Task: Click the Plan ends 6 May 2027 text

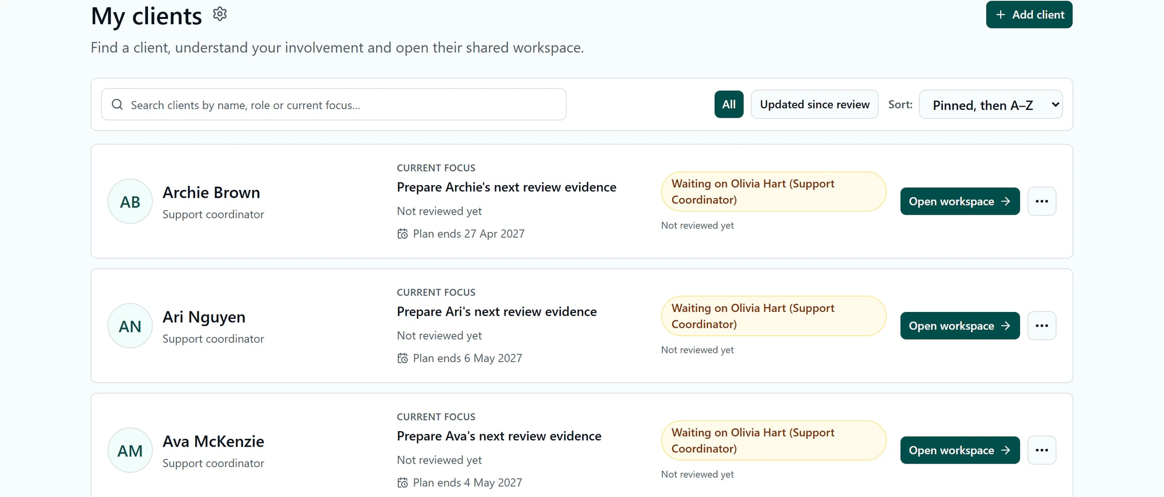Action: [468, 358]
